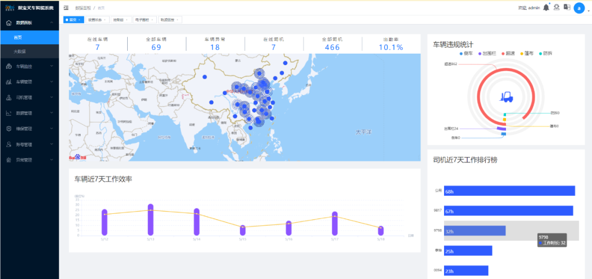This screenshot has height=279, width=592.
Task: Switch to the 轨迹回放 tab
Action: click(x=169, y=20)
